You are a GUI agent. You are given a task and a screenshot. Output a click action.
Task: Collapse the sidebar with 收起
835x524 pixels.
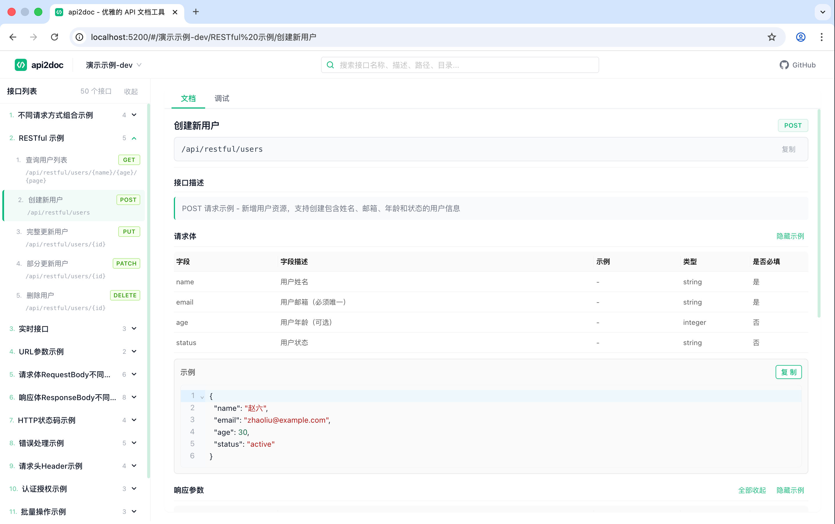131,91
